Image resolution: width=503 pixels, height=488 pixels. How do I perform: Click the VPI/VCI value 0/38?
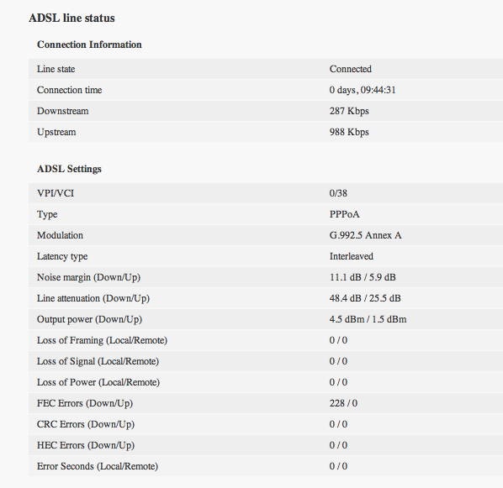338,193
